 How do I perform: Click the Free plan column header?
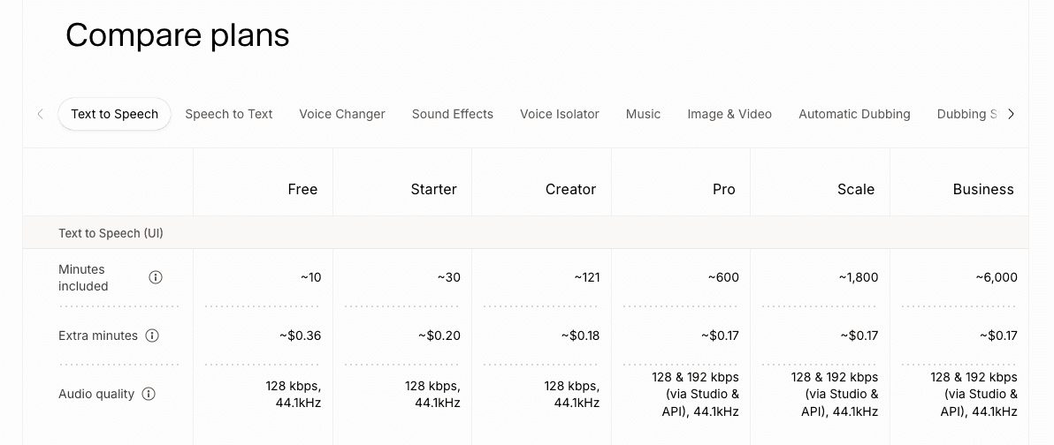point(302,189)
